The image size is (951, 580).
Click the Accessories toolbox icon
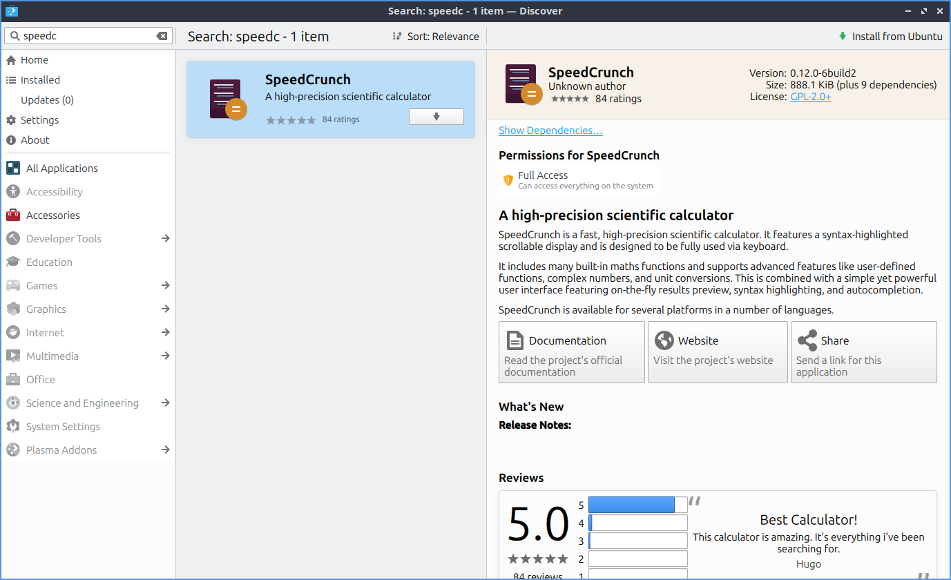[x=13, y=215]
